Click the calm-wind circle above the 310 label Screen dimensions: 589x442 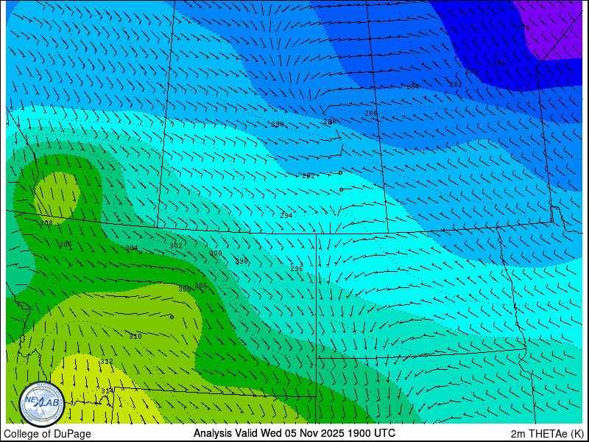[172, 318]
